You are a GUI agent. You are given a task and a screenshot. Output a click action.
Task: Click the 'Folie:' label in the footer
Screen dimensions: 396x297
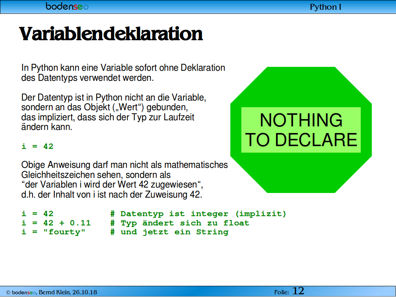[282, 292]
